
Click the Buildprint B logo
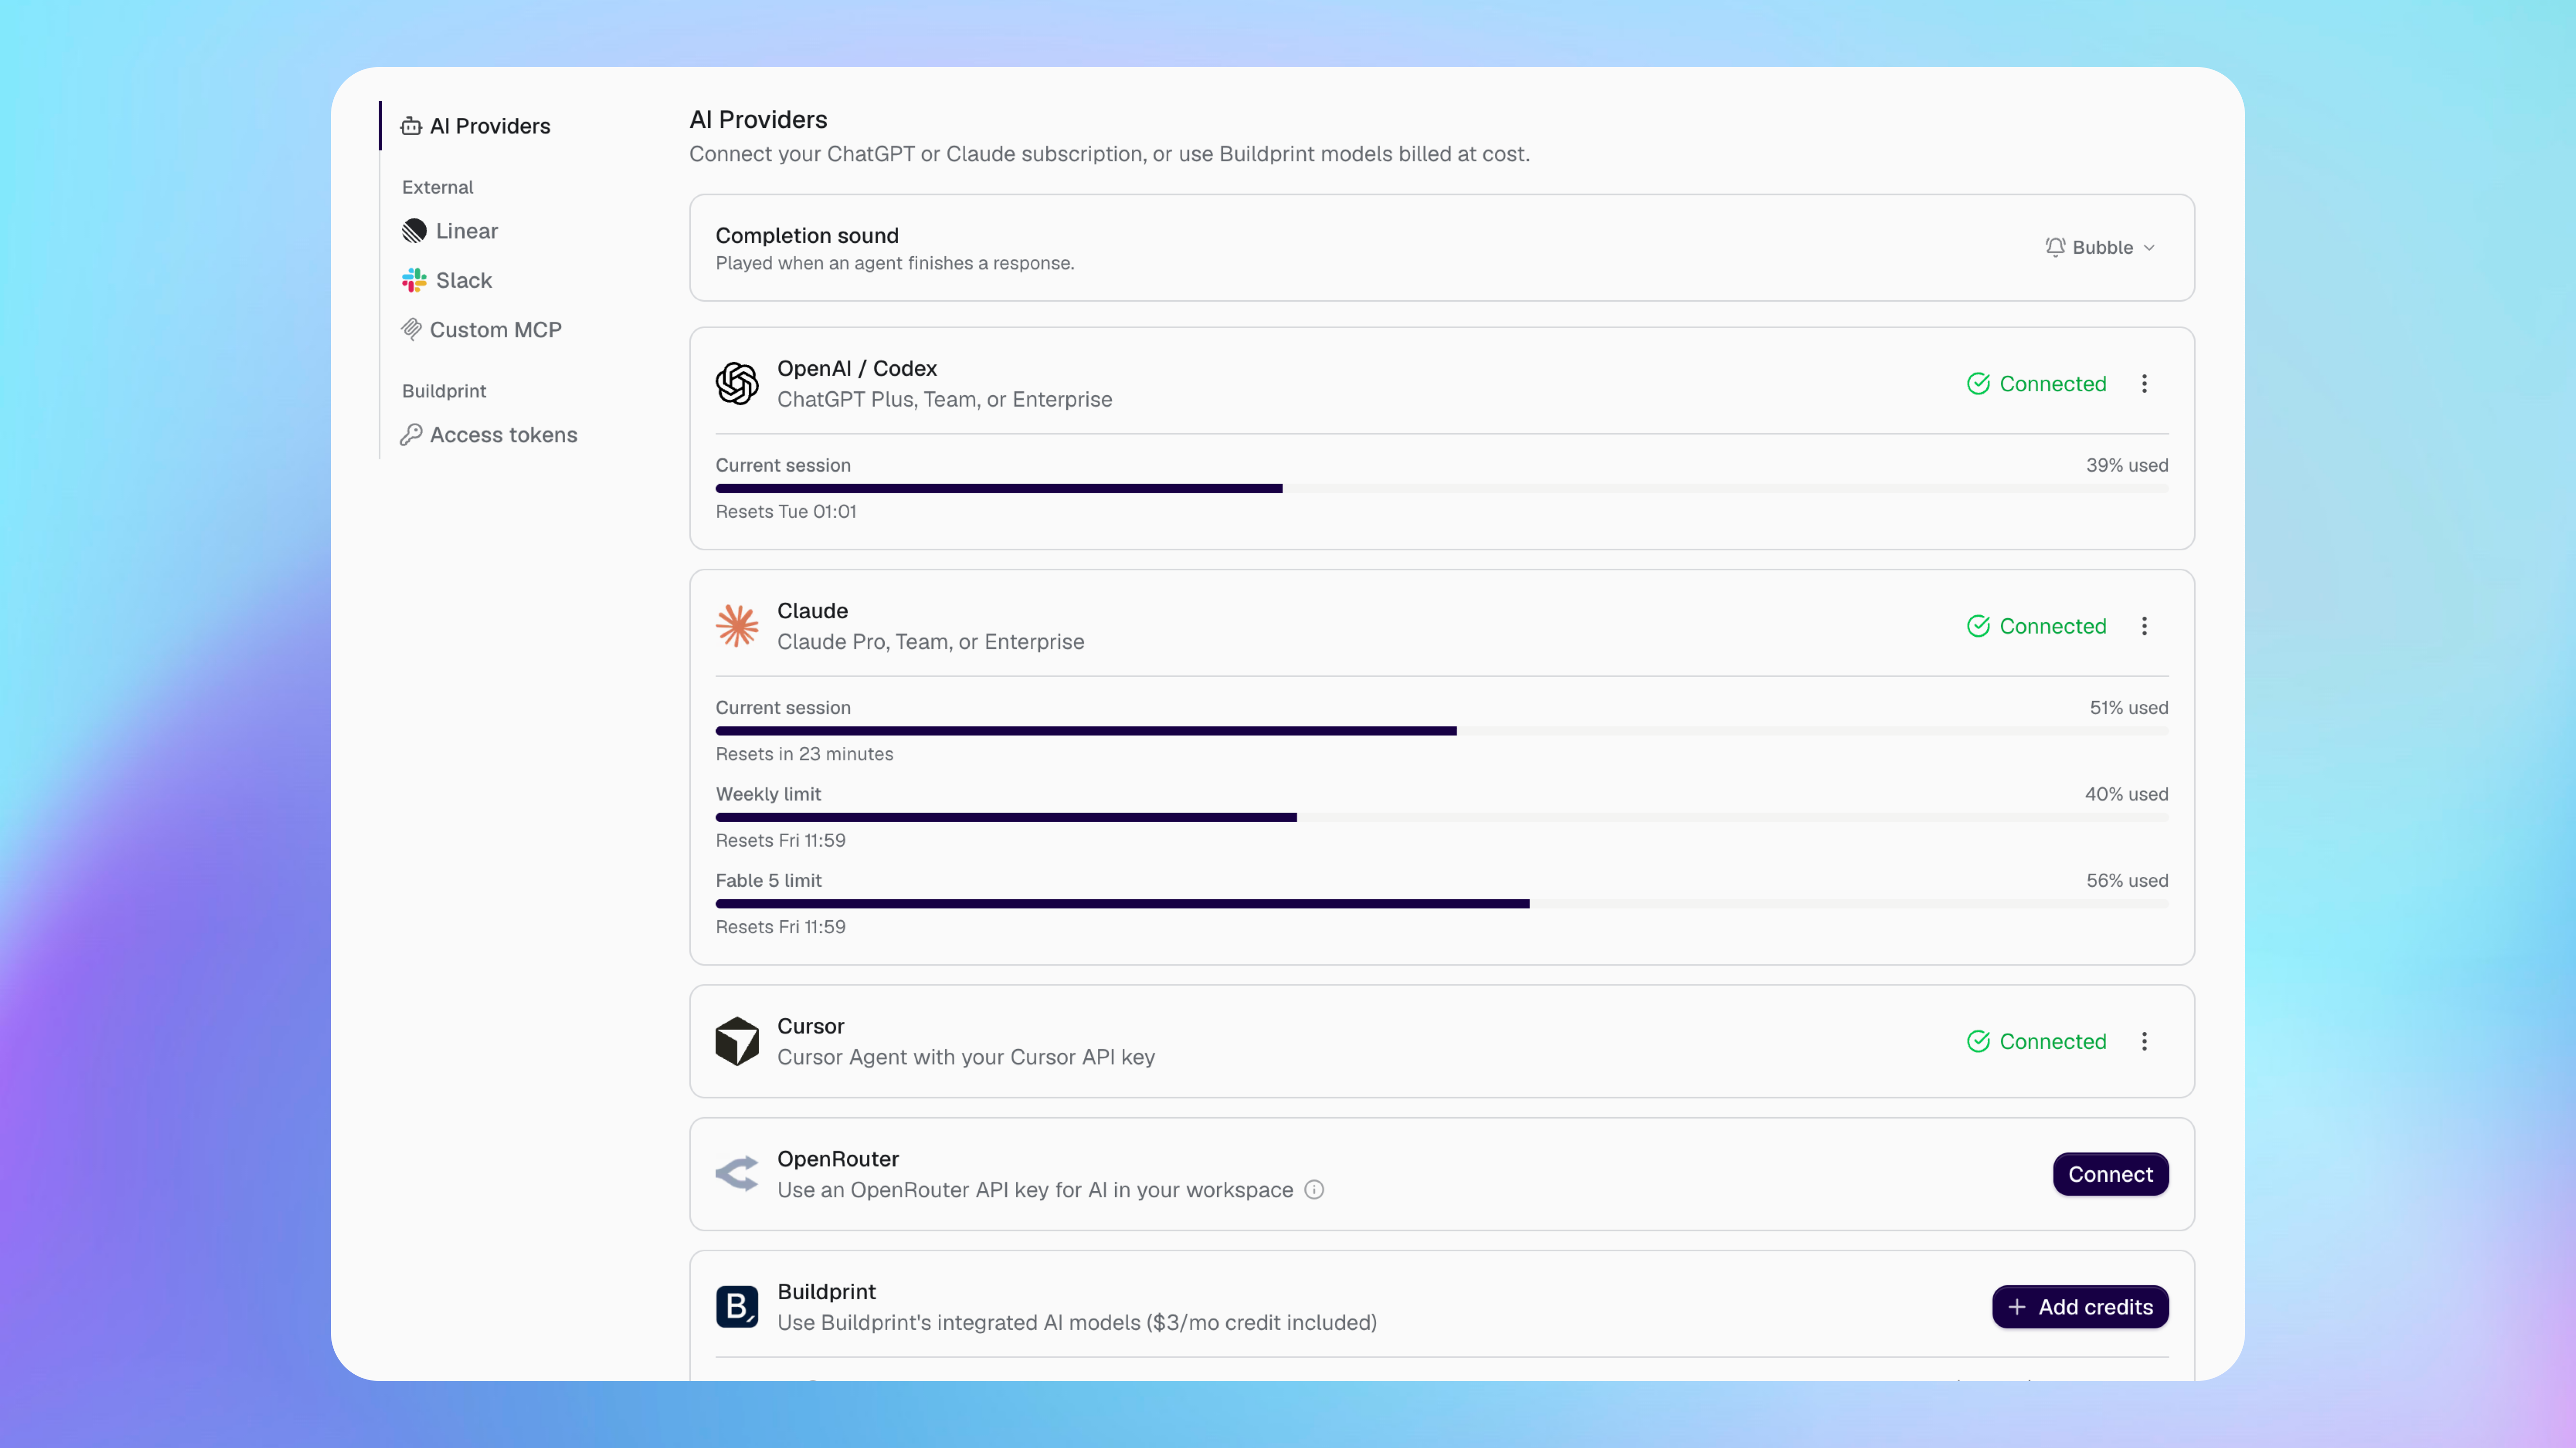(x=737, y=1307)
